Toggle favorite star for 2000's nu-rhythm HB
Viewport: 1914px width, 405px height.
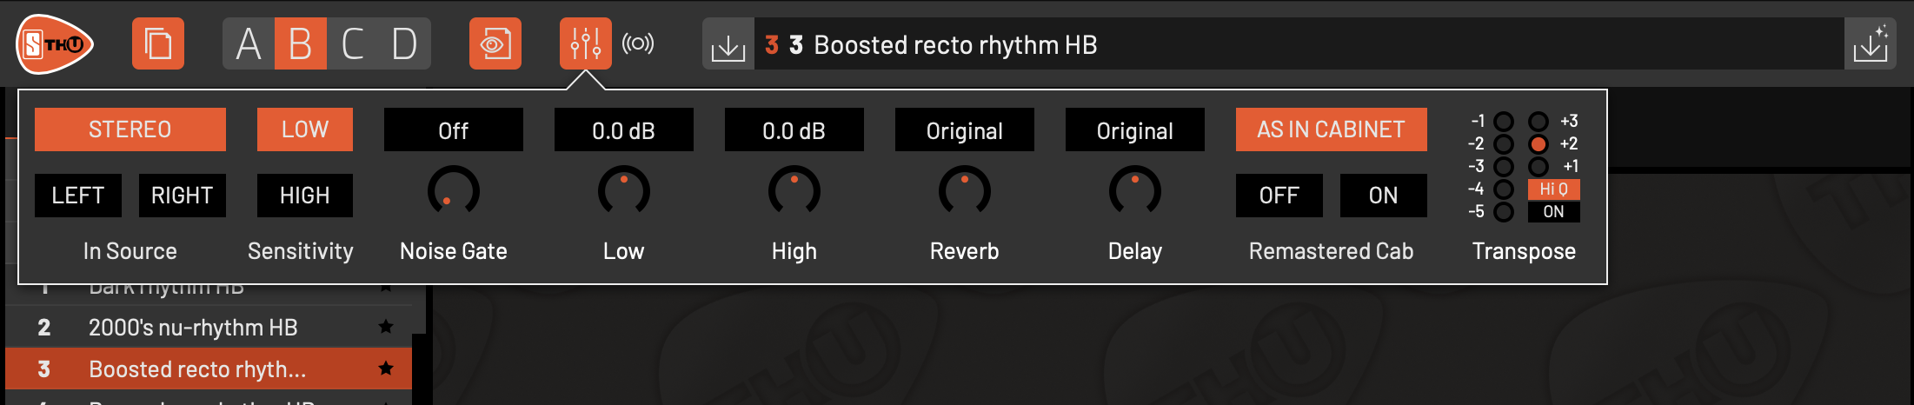point(386,327)
